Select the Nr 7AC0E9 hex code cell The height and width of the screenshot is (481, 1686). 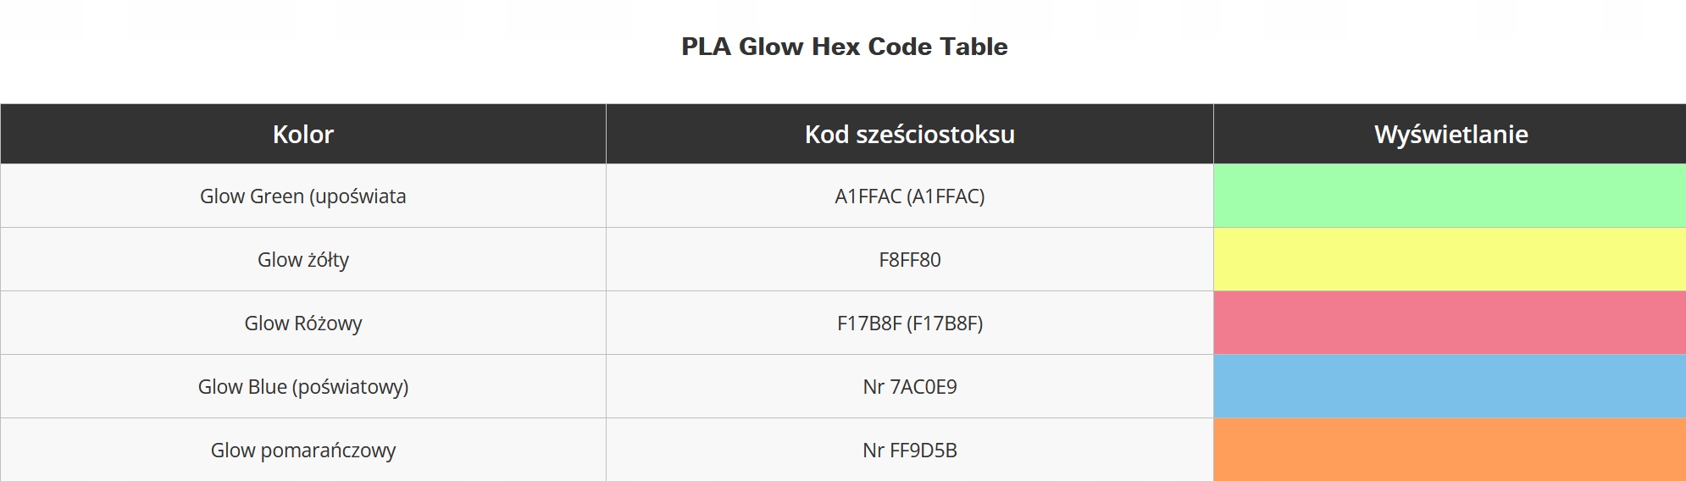click(x=909, y=387)
